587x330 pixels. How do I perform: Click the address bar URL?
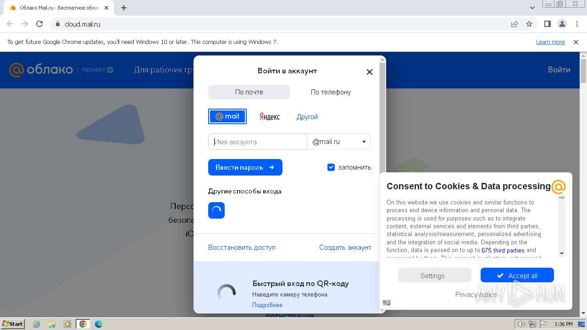pos(83,24)
